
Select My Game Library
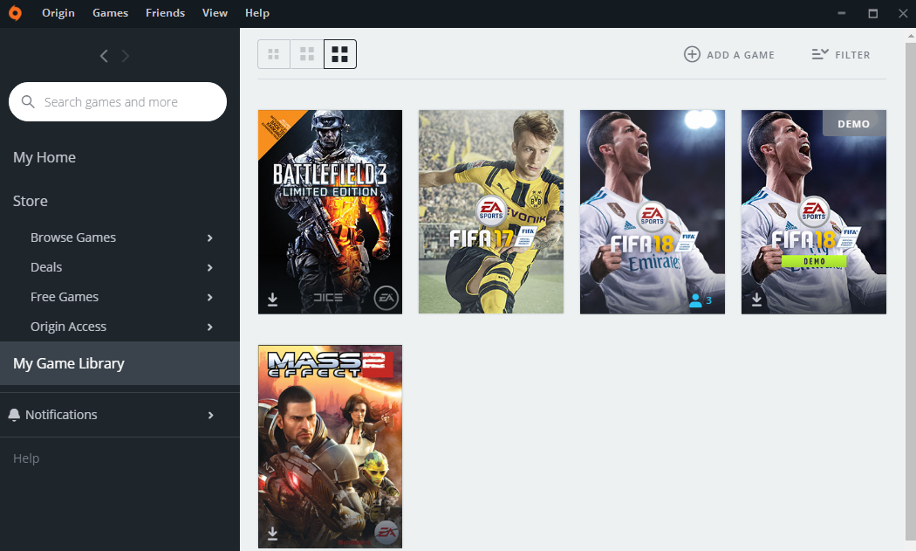[x=120, y=363]
